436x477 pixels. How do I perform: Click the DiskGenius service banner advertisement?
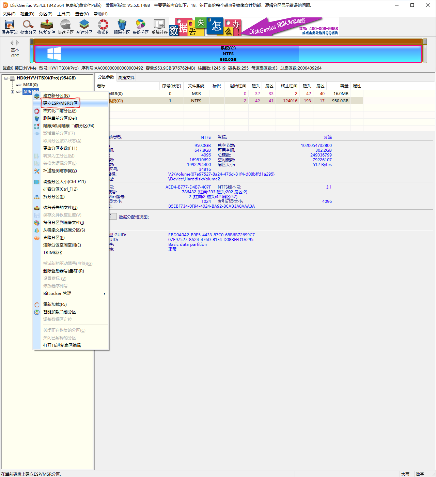point(290,27)
